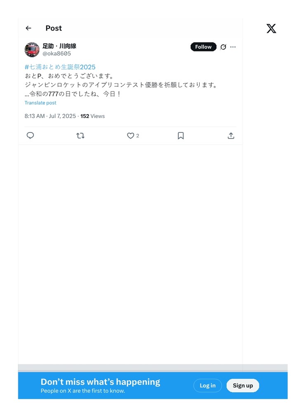The height and width of the screenshot is (420, 297).
Task: Click the Grok icon beside Follow
Action: pyautogui.click(x=223, y=47)
